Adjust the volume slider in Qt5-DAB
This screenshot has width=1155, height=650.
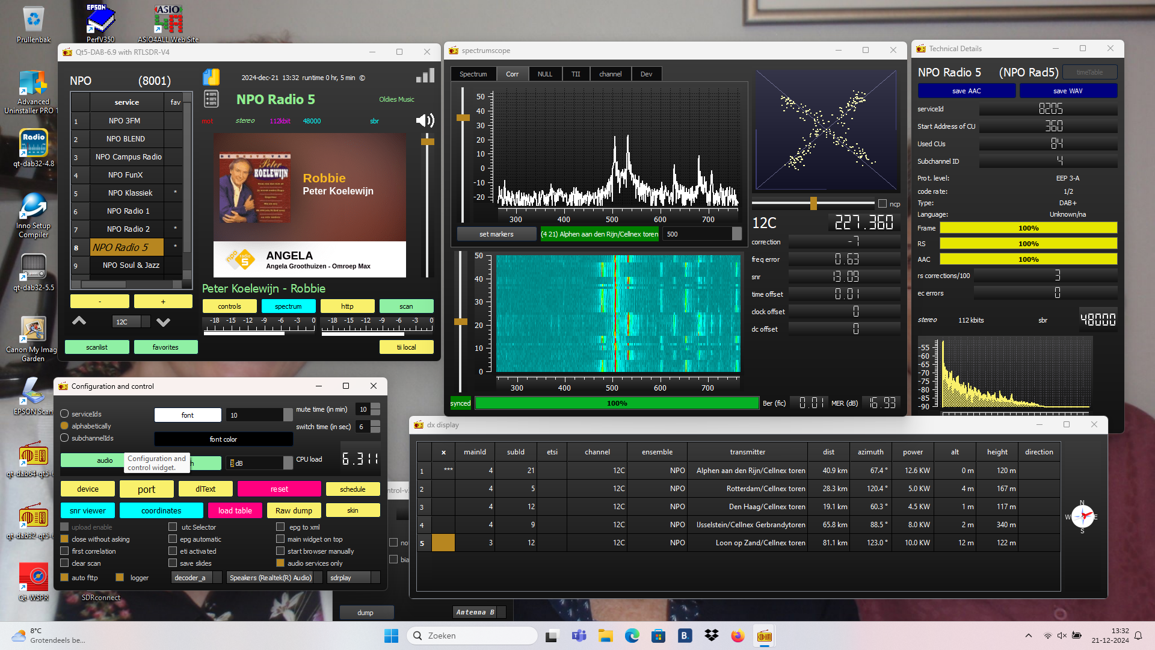point(427,142)
